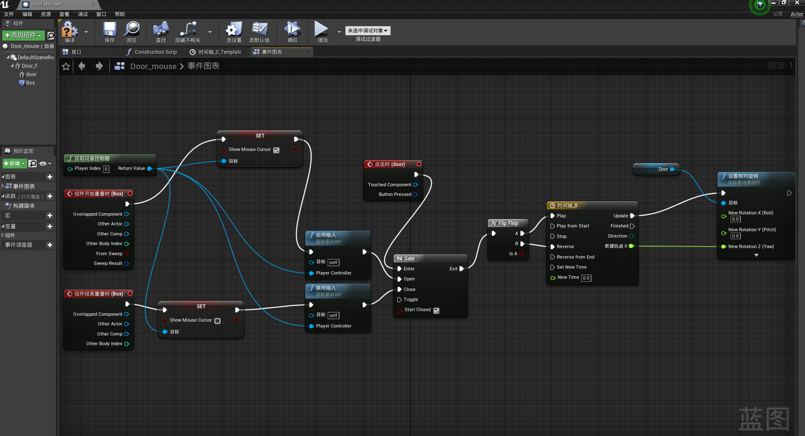Click the Actor parent class link
The image size is (805, 436).
click(x=797, y=14)
